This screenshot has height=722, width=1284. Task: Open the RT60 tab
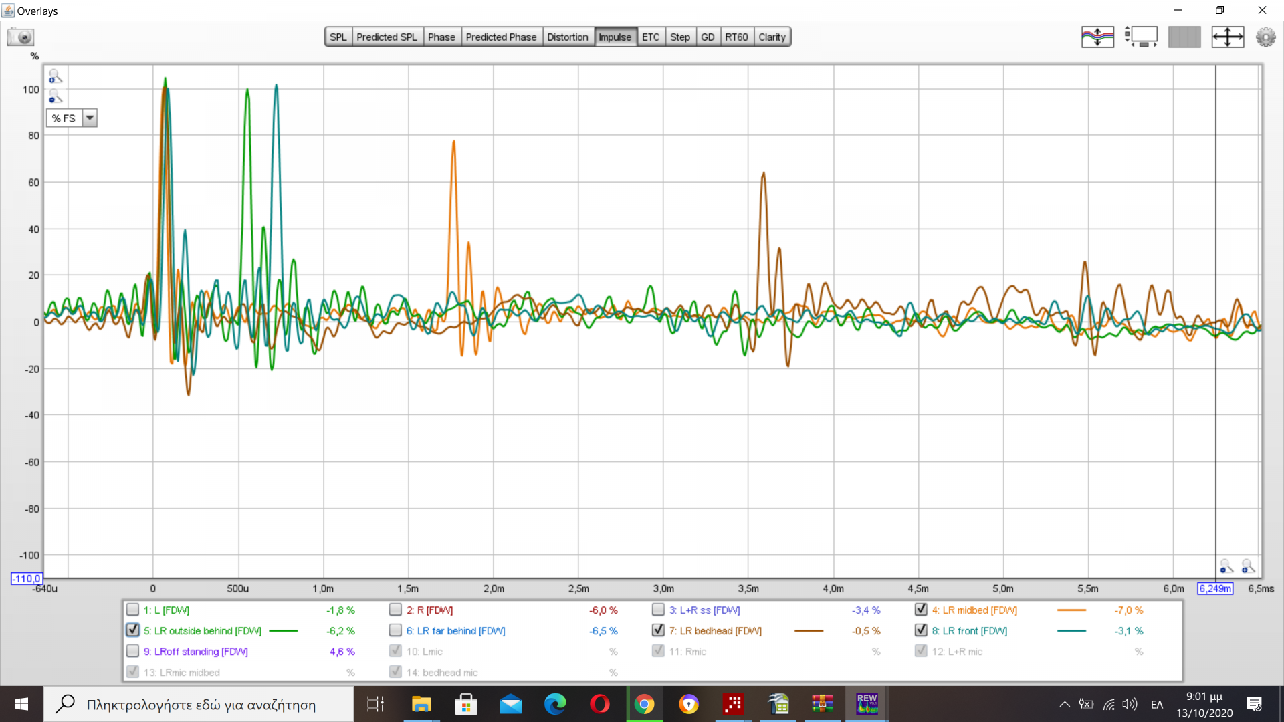(x=736, y=37)
